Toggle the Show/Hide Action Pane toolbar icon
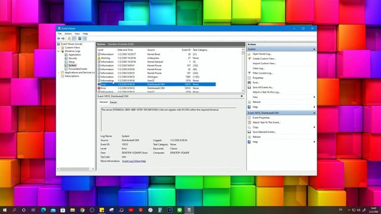The height and width of the screenshot is (214, 381). [85, 39]
